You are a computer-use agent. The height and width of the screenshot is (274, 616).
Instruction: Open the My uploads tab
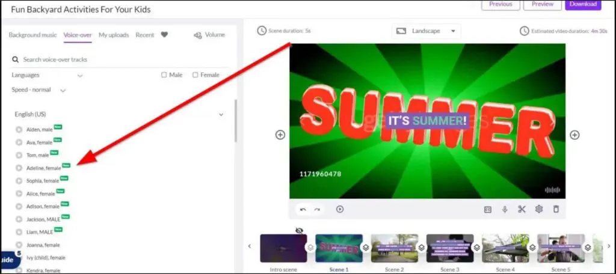[x=114, y=35]
